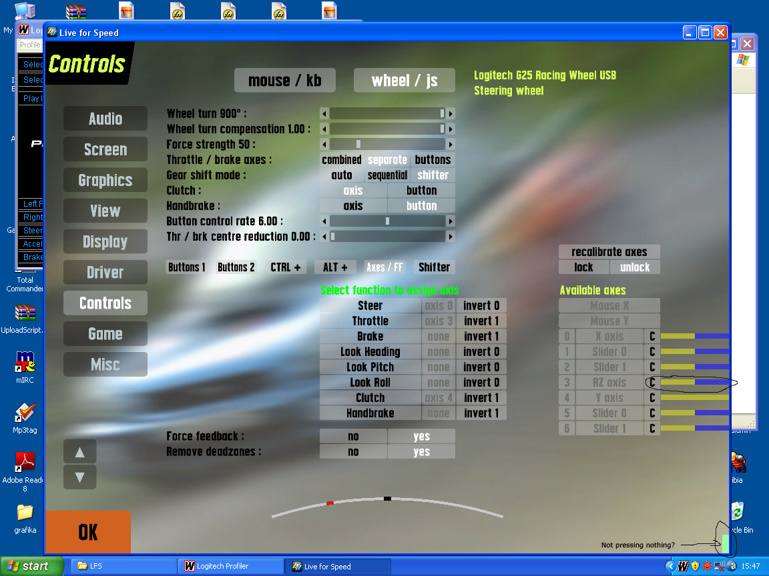The image size is (769, 576).
Task: Set Remove deadzones to no
Action: coord(353,451)
